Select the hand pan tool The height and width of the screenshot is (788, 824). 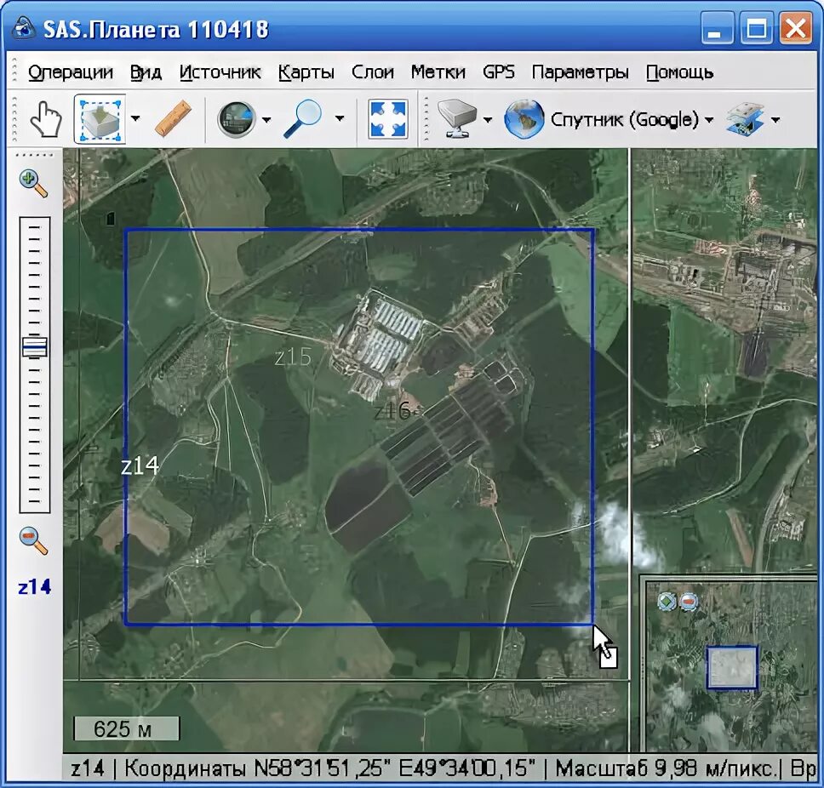click(x=46, y=119)
